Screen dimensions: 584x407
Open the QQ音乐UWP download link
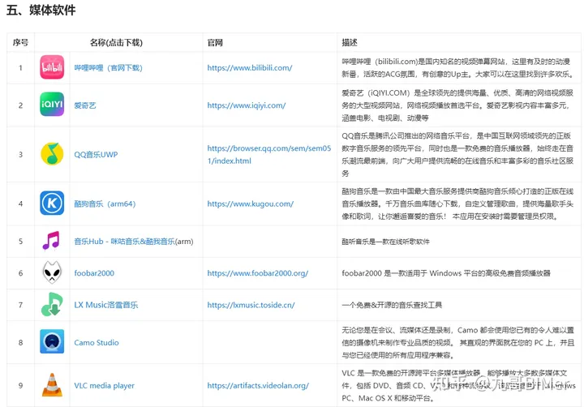96,155
